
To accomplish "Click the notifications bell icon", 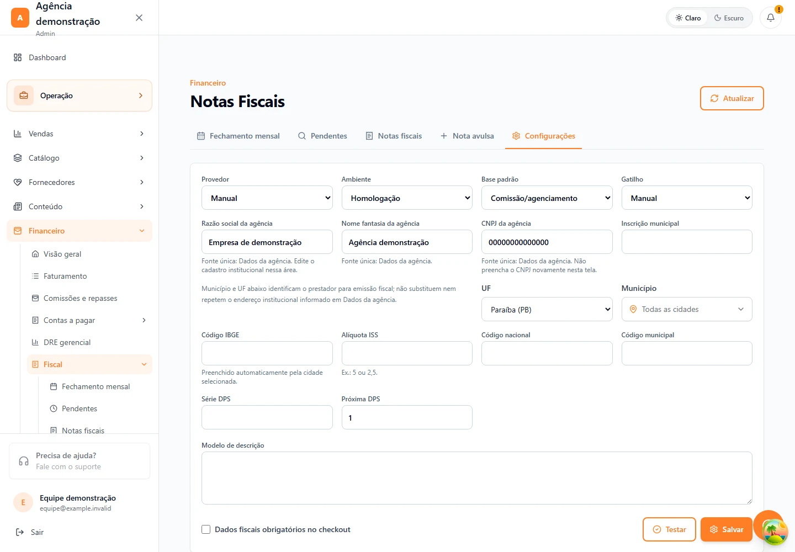I will (771, 18).
